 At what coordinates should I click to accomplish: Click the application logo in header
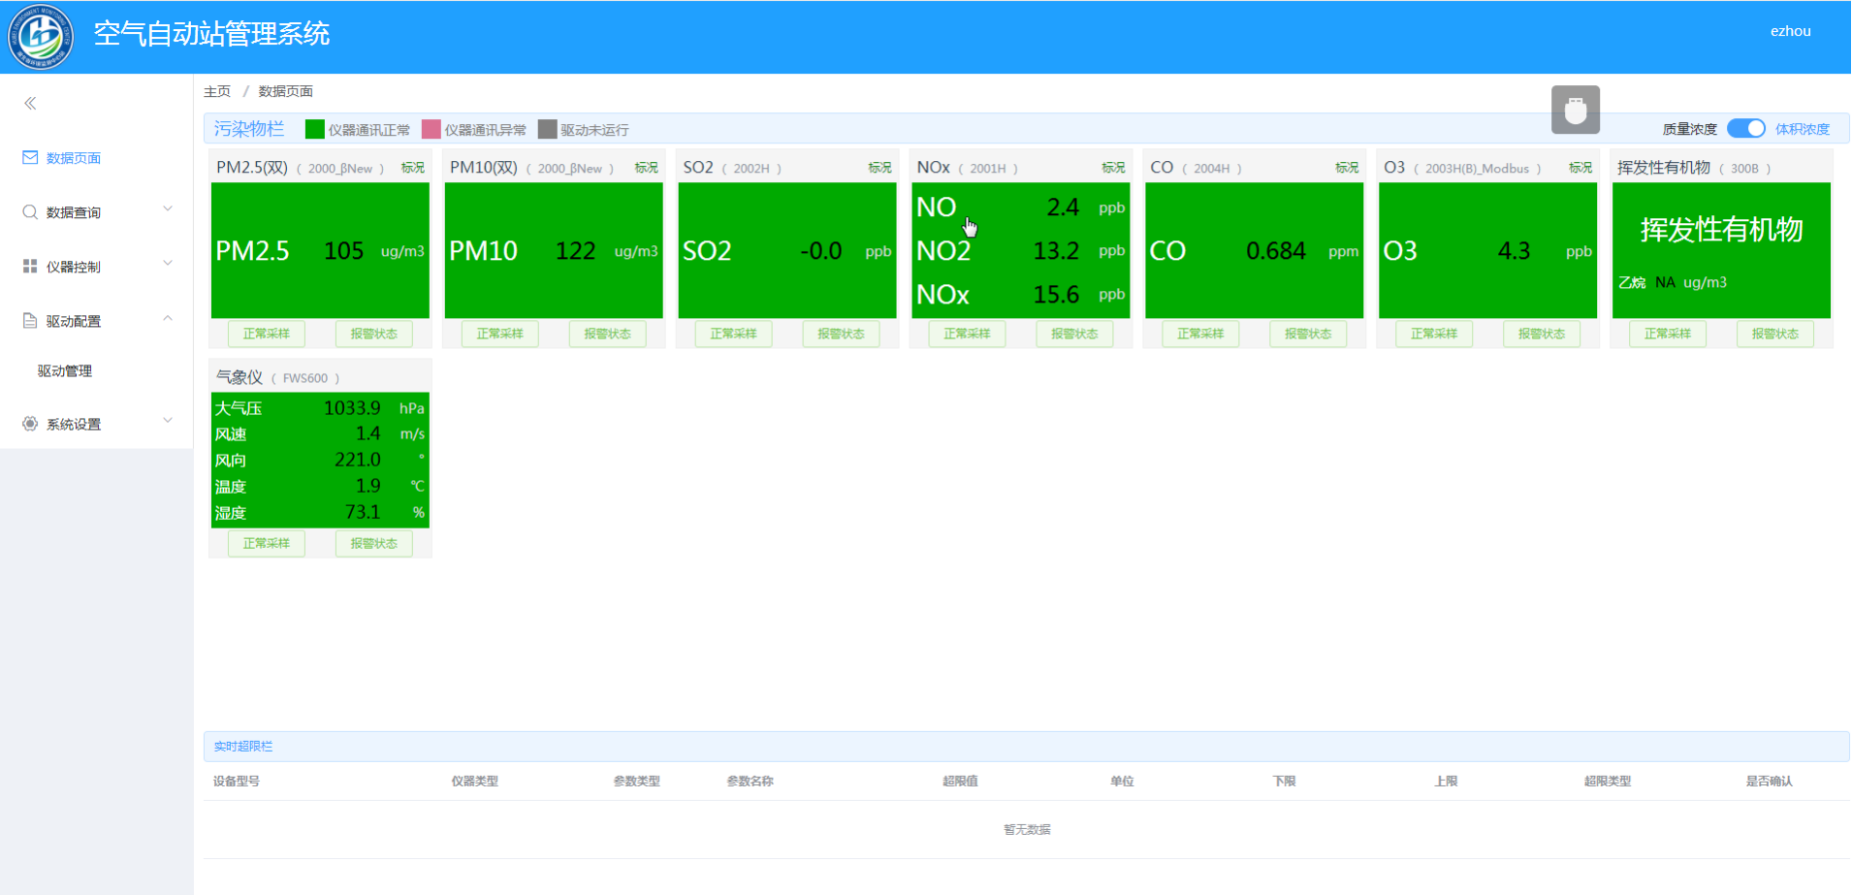coord(41,37)
